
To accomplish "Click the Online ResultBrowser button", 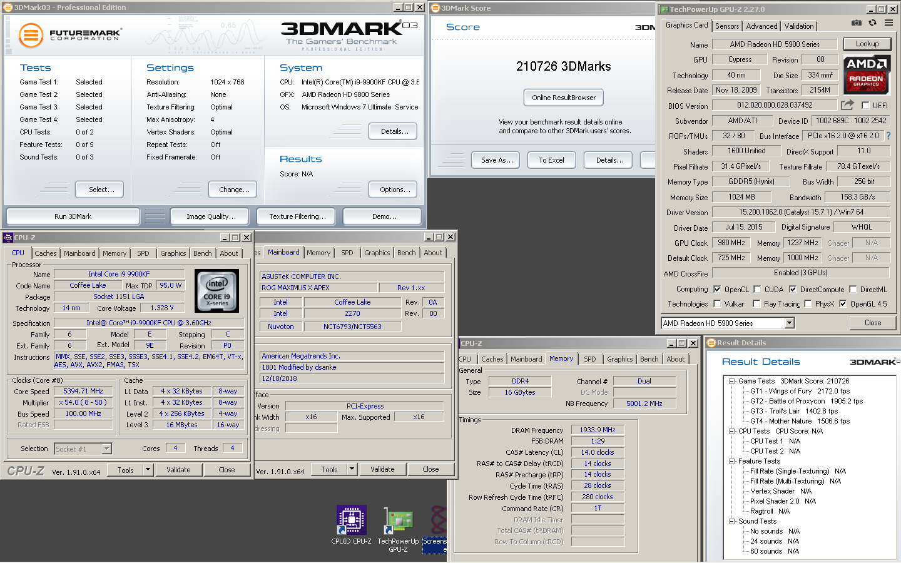I will click(564, 98).
